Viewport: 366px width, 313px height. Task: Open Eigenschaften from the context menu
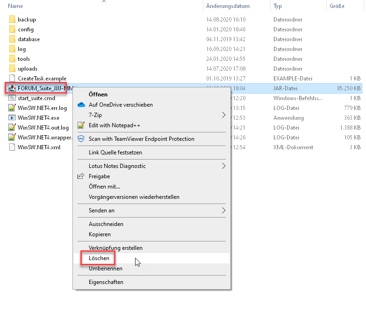click(x=106, y=282)
